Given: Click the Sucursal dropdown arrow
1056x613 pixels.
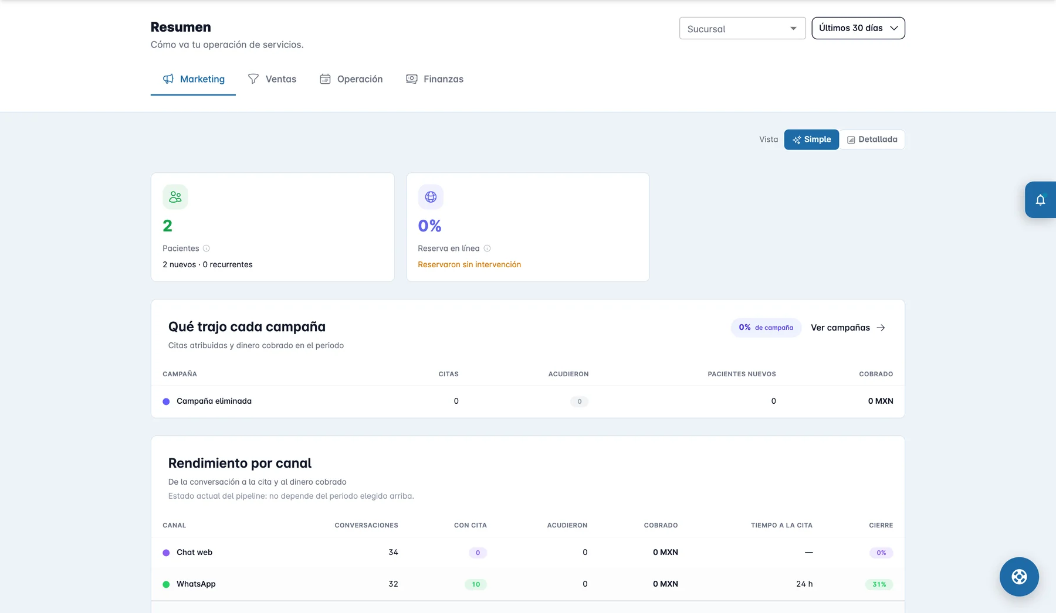Looking at the screenshot, I should 793,29.
